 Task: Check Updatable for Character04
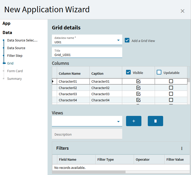(x=171, y=100)
